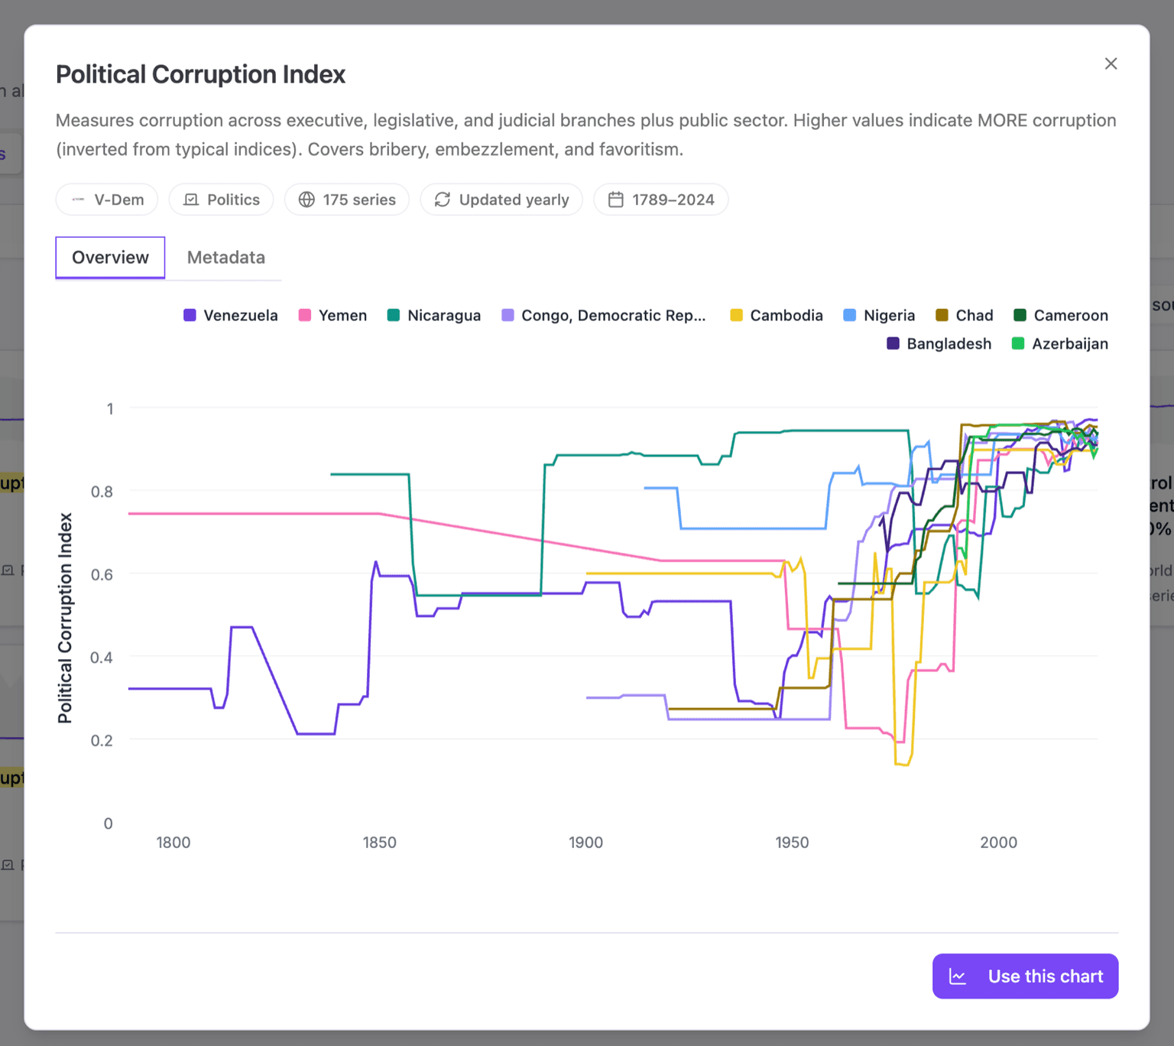
Task: Toggle the Nigeria legend swatch
Action: tap(850, 315)
